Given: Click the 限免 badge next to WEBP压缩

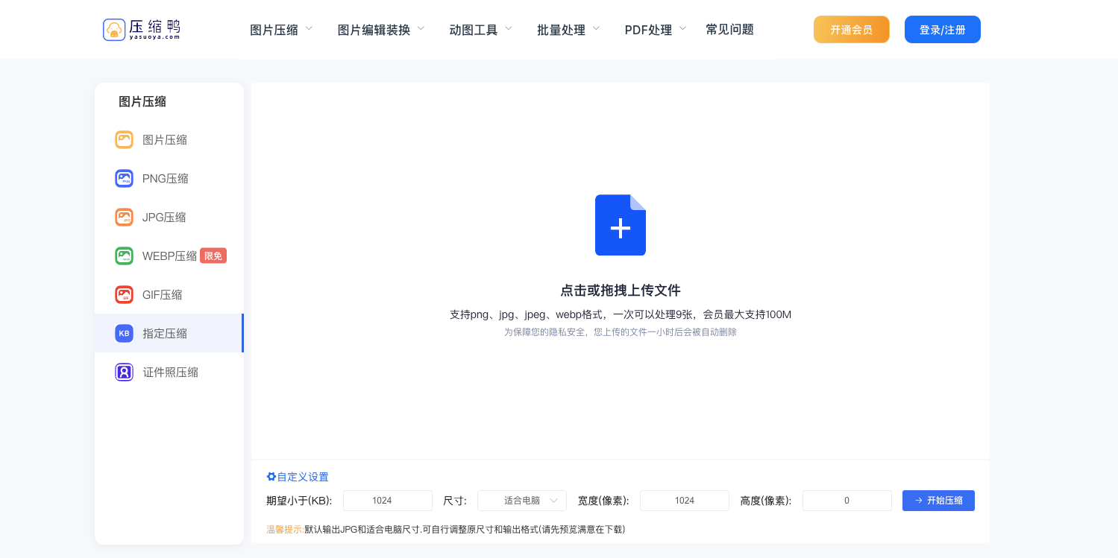Looking at the screenshot, I should [x=213, y=256].
